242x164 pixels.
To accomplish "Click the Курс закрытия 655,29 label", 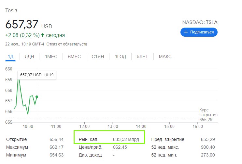I will coord(208,115).
